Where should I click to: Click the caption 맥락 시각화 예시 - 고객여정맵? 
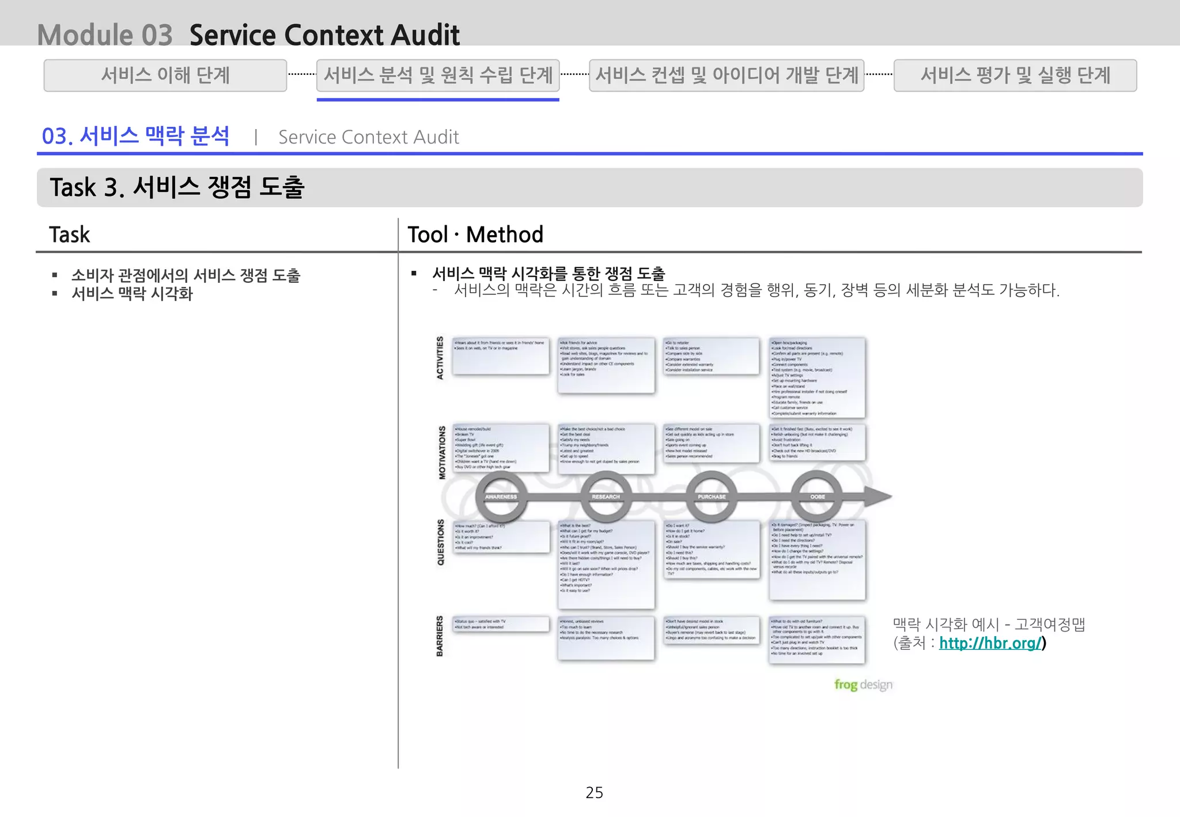point(989,625)
